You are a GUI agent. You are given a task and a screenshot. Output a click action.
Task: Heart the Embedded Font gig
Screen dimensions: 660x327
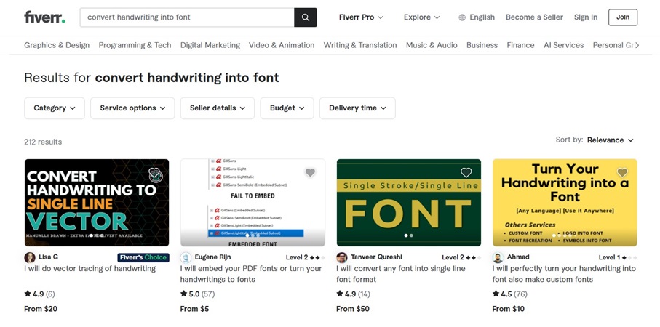310,173
